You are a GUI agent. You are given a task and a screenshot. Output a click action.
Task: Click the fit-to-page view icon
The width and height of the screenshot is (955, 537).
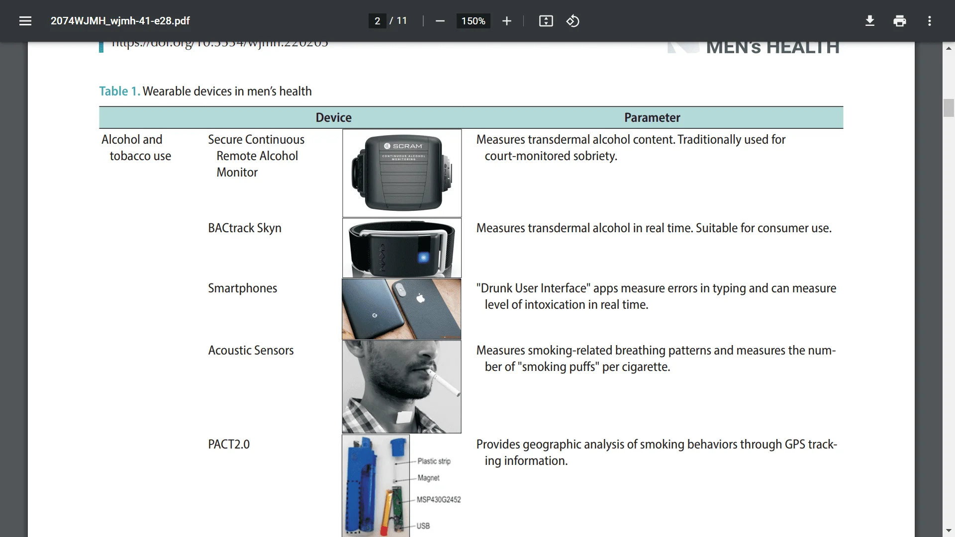click(x=545, y=21)
